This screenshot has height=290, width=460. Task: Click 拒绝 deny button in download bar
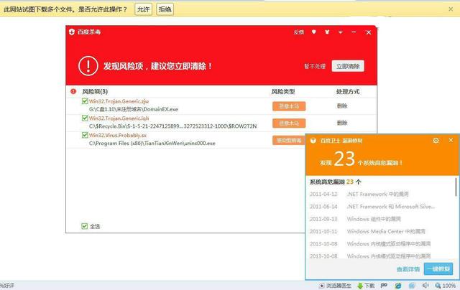(165, 9)
